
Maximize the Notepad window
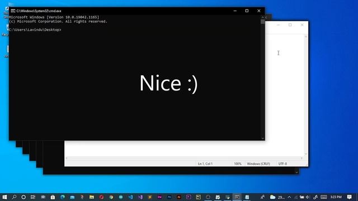[x=290, y=25]
